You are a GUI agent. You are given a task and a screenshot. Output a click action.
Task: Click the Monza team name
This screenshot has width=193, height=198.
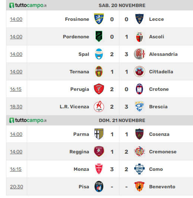(x=81, y=169)
